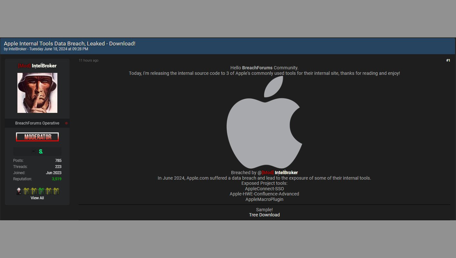Click the green S credits icon

(41, 151)
